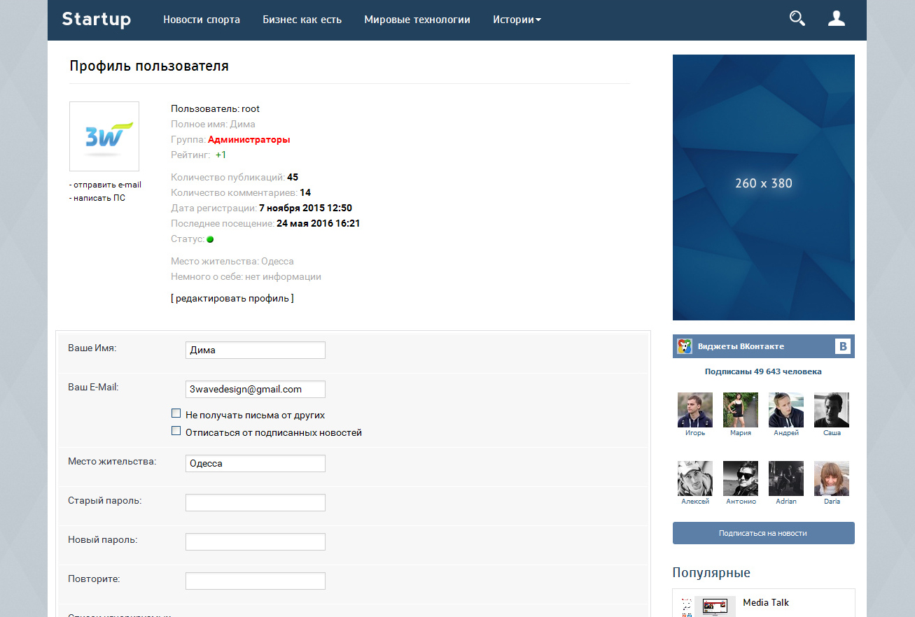
Task: Open Daria's avatar in VK widget
Action: click(x=832, y=478)
